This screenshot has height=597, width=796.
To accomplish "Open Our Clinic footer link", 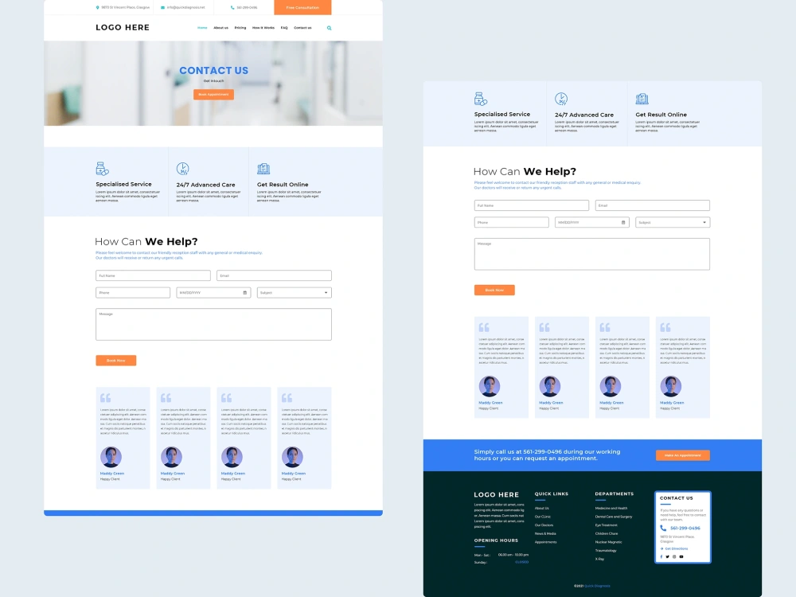I will tap(543, 517).
